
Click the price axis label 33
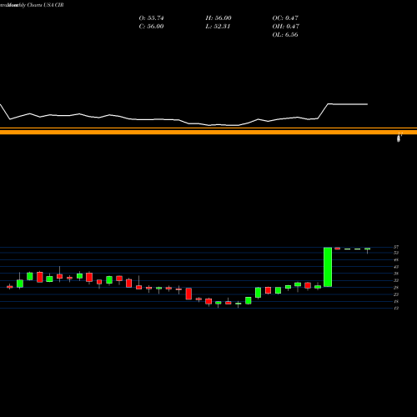pyautogui.click(x=396, y=280)
